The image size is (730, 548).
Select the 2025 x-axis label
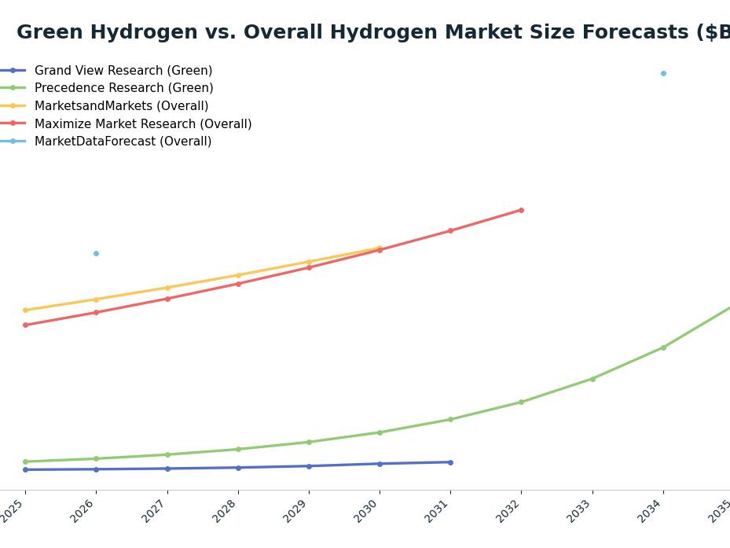12,511
